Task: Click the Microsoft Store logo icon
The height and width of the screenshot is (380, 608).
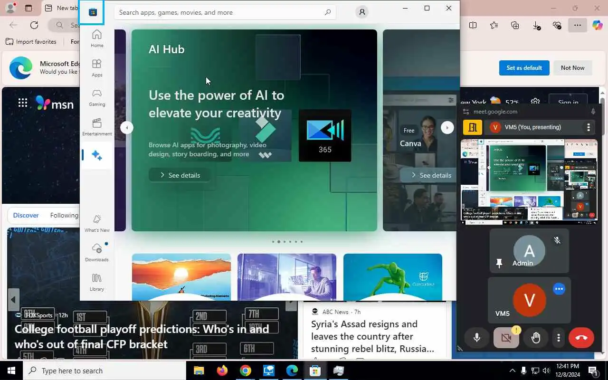Action: point(92,12)
